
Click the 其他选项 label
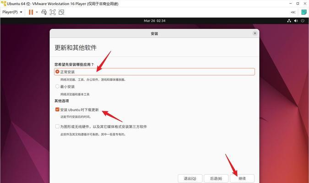62,101
